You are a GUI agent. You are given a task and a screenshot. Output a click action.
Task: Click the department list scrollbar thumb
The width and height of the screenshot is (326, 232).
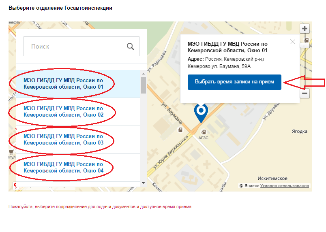[143, 85]
